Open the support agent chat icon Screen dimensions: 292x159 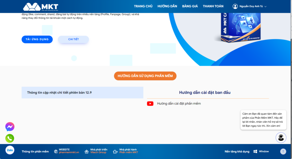[x=281, y=138]
